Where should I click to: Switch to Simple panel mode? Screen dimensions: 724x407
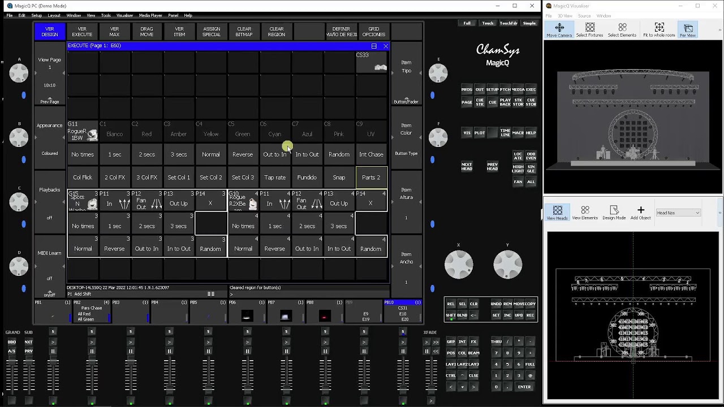point(529,23)
